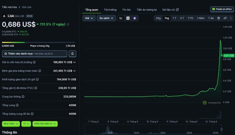Show info icon for Tổng lượng cung tối đa
This screenshot has height=135, width=235.
tap(32, 114)
